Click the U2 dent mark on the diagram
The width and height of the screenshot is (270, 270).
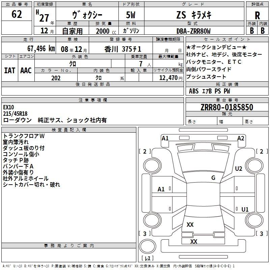pyautogui.click(x=239, y=168)
